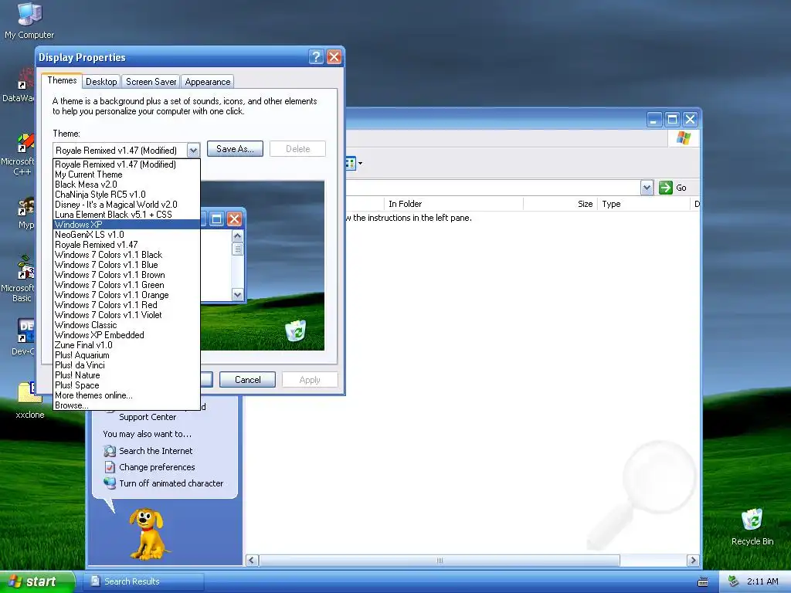The image size is (791, 593).
Task: Select Windows XP Embedded theme
Action: (x=126, y=335)
